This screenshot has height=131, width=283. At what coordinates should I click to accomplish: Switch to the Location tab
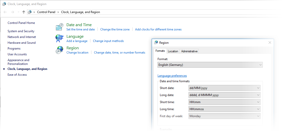173,51
